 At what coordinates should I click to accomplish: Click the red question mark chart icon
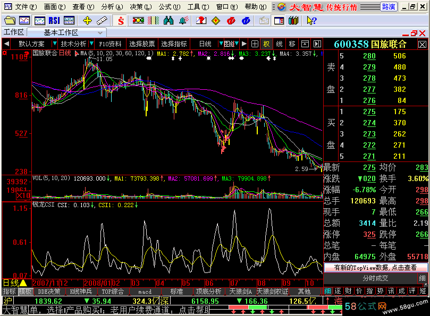pos(201,21)
